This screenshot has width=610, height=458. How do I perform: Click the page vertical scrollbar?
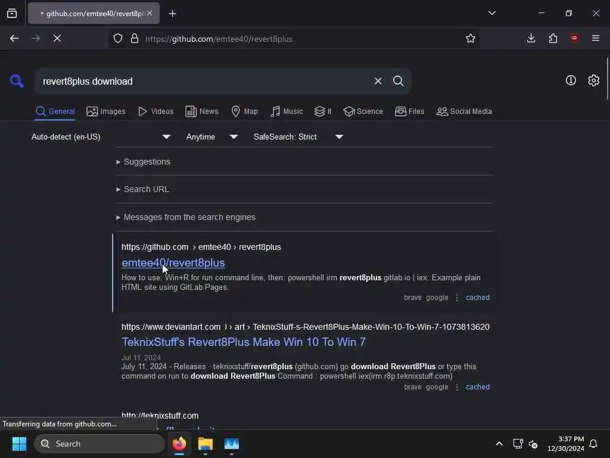pos(607,79)
